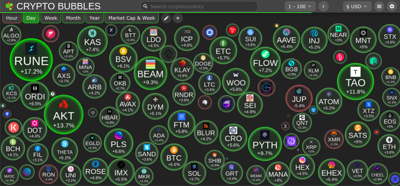Switch to the Week tab
Screen dimensions: 400x186
click(51, 18)
